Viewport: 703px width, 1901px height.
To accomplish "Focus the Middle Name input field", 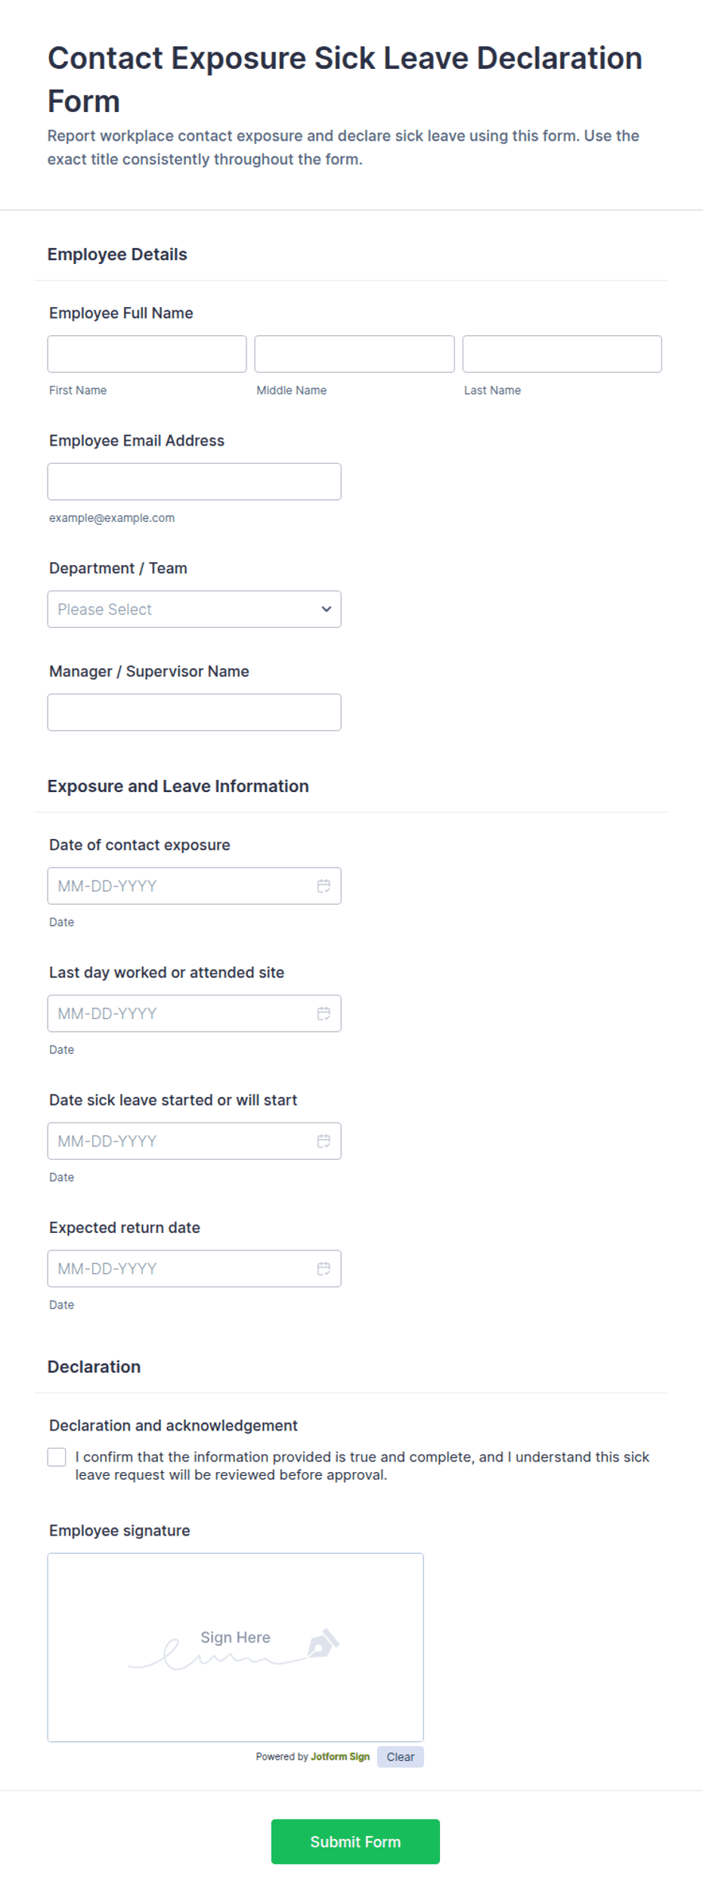I will click(355, 354).
